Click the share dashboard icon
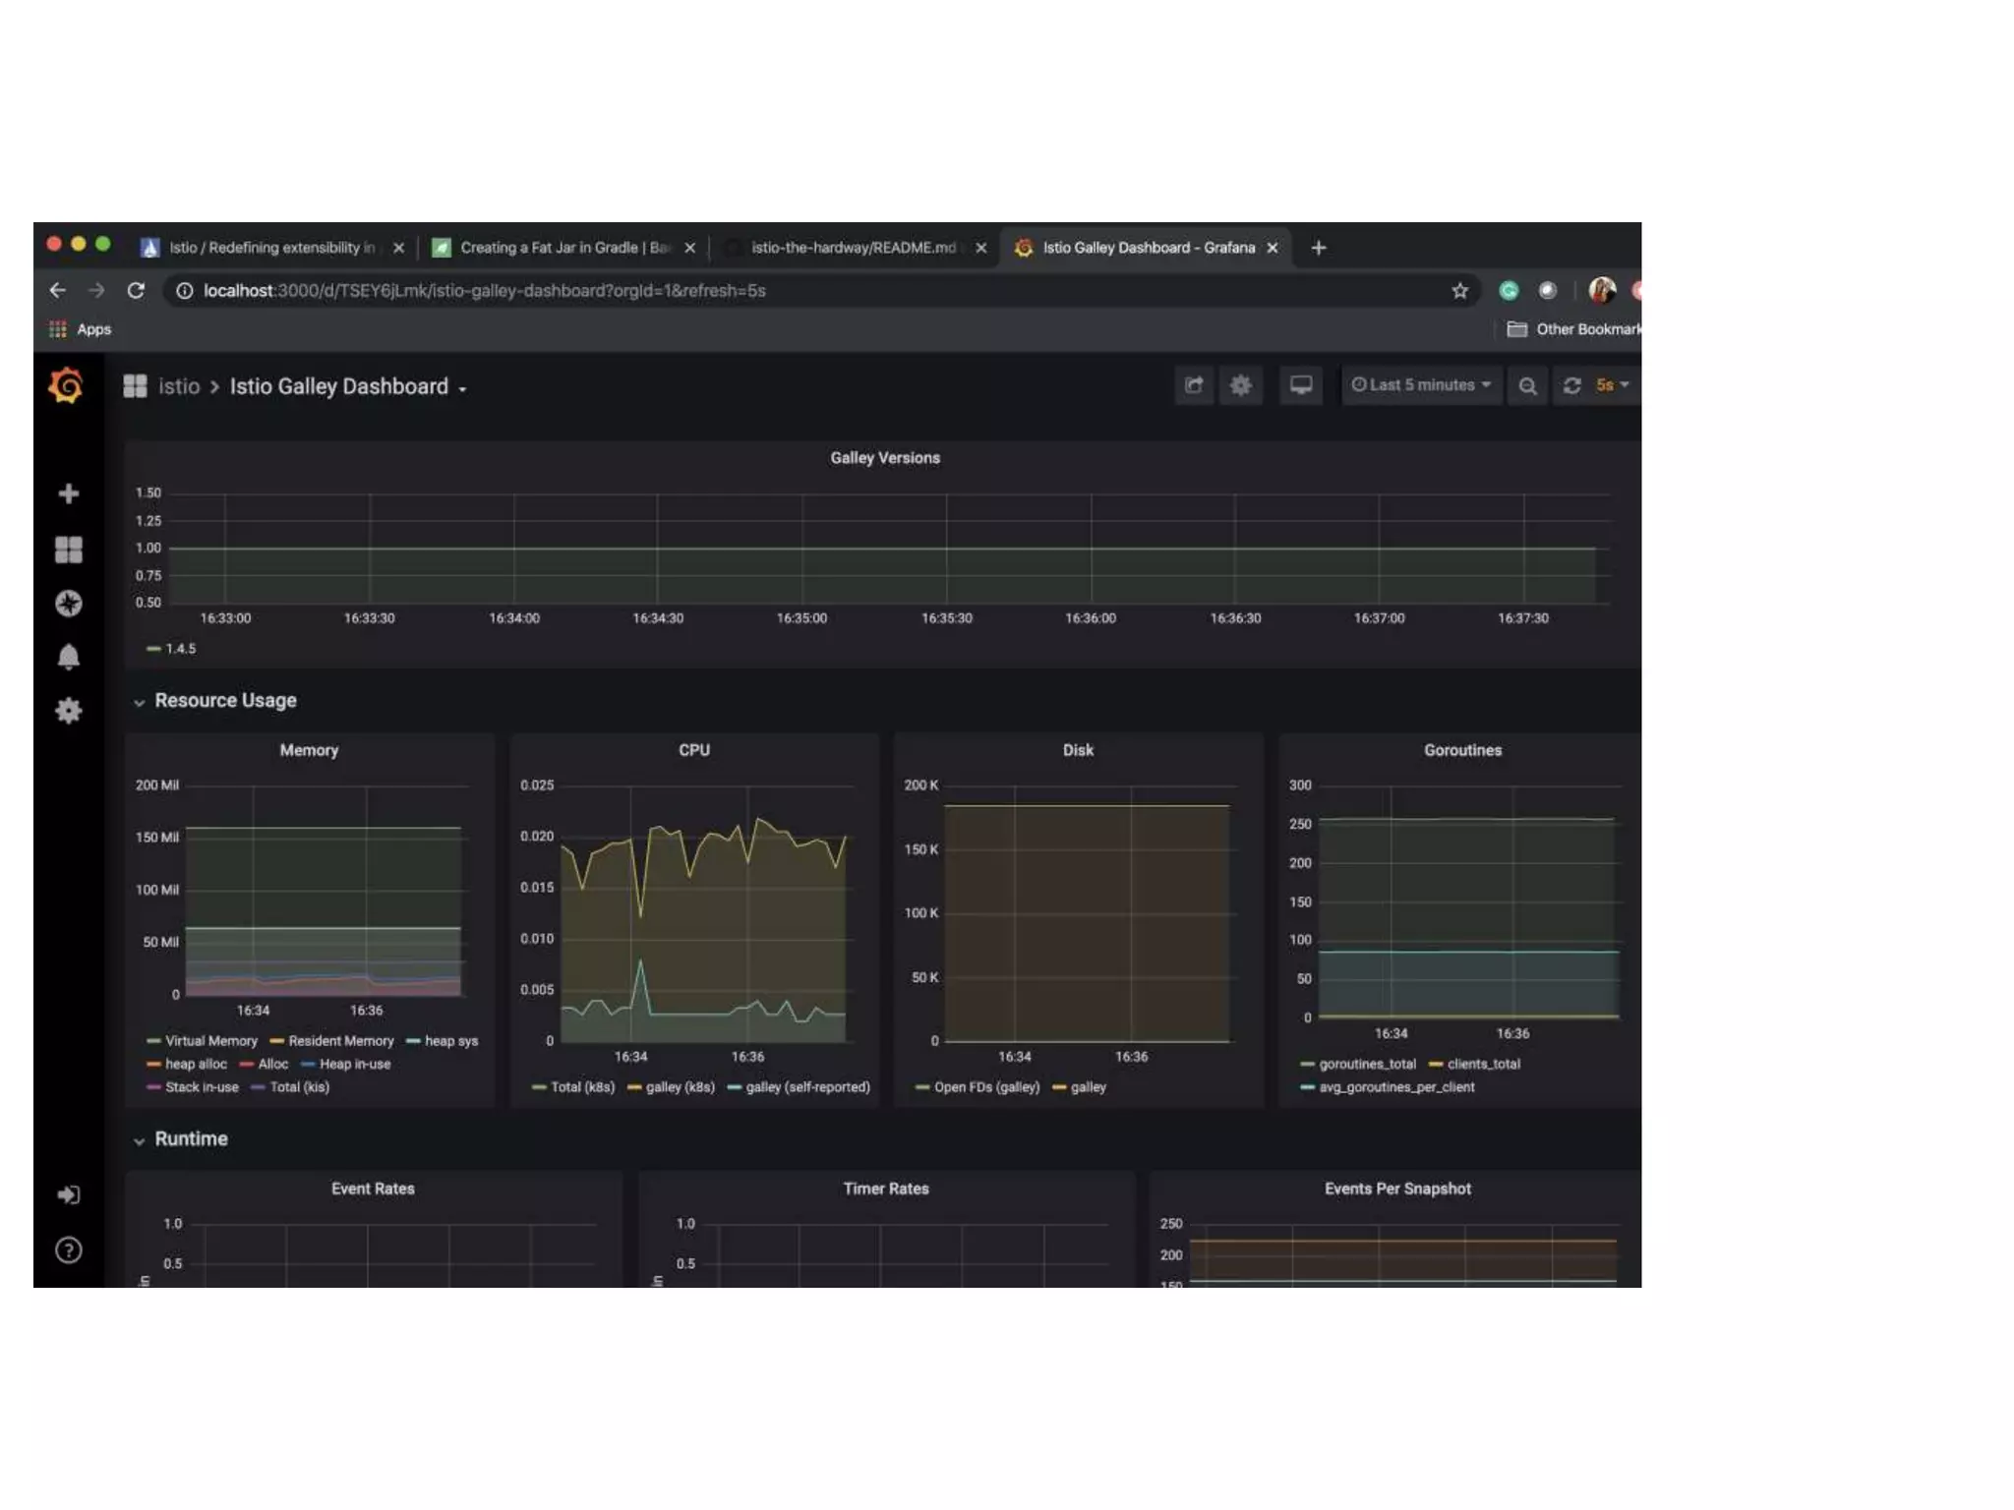The image size is (2014, 1510). click(x=1194, y=385)
